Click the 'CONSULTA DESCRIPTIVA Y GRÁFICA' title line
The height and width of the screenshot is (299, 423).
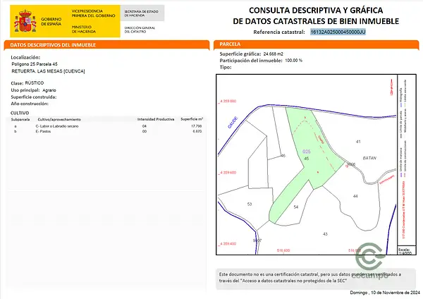pos(316,11)
